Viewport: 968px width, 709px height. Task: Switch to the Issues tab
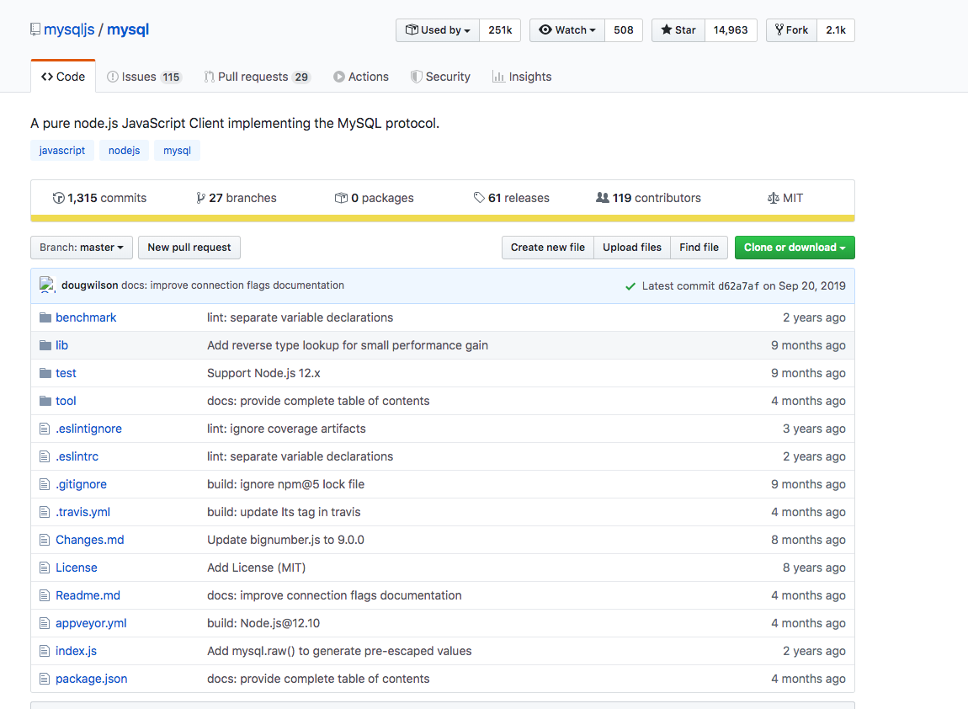coord(144,76)
